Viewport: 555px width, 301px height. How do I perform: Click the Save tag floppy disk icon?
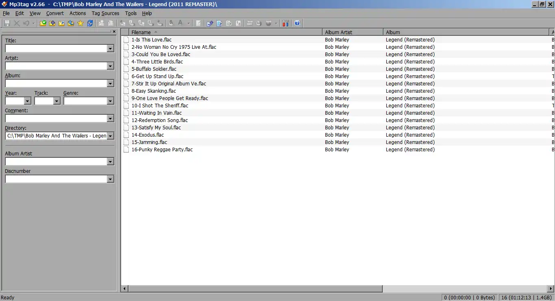(x=7, y=23)
